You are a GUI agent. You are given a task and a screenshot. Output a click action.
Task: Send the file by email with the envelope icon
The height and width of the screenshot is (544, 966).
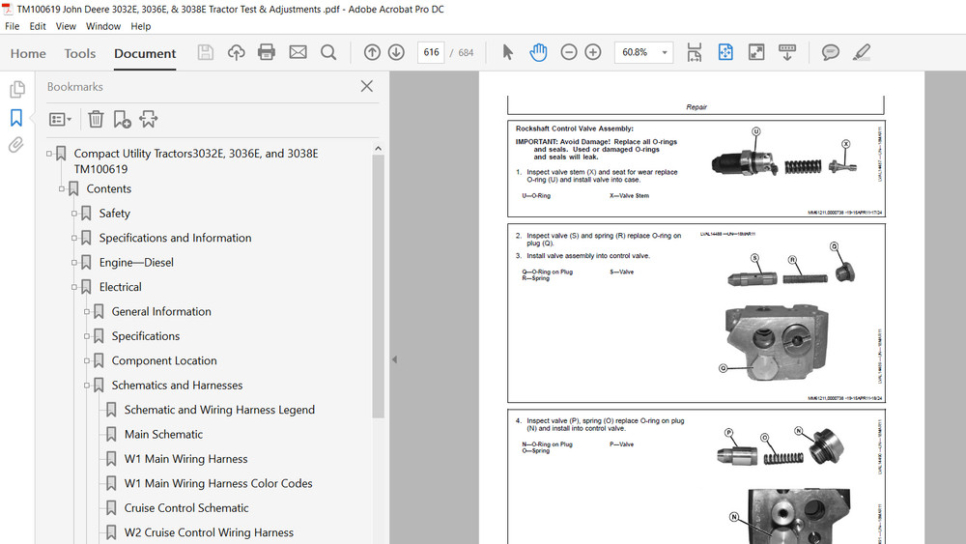click(298, 52)
